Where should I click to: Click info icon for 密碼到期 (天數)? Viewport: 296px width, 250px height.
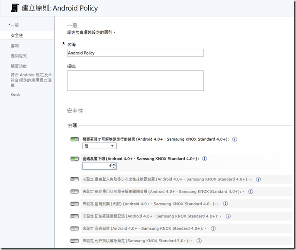[x=225, y=204]
